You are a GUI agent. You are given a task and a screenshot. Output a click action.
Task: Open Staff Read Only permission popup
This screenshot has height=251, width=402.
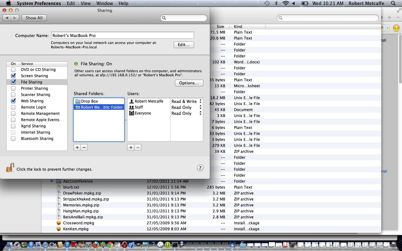pyautogui.click(x=187, y=107)
